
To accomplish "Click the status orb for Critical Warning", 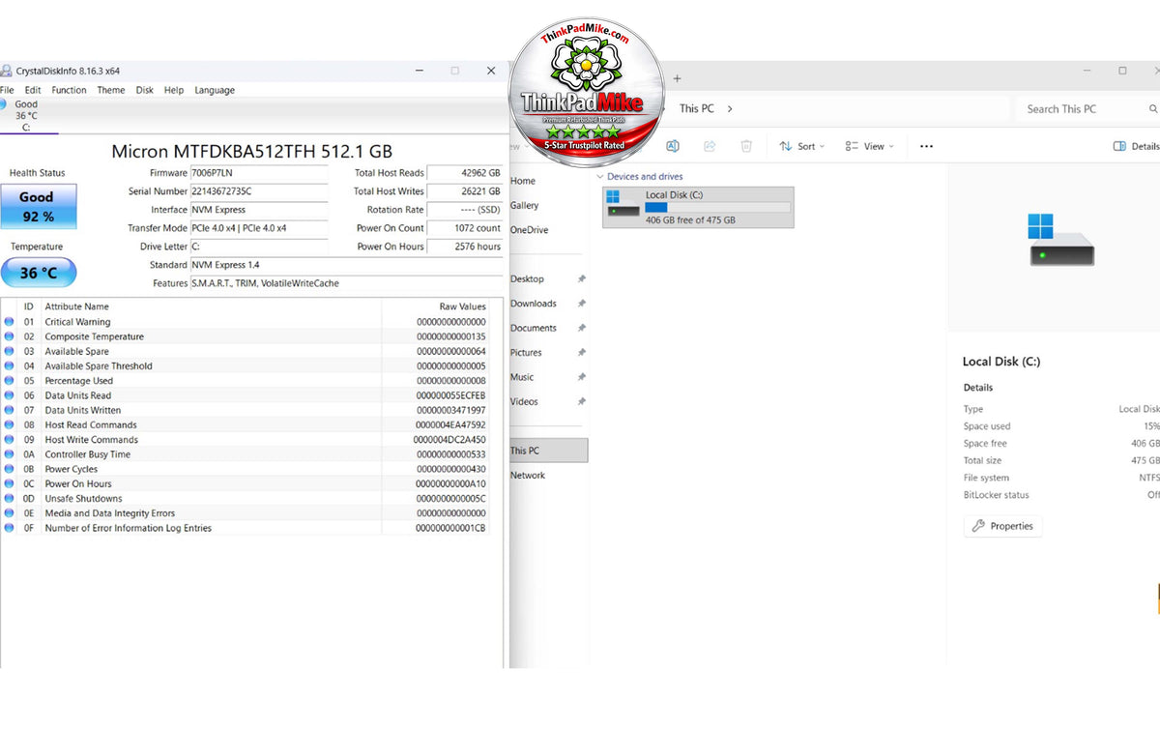I will (9, 322).
